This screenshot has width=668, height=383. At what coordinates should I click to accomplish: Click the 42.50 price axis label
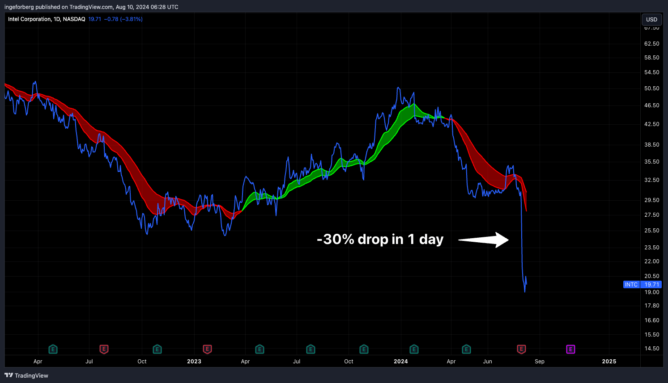(x=652, y=124)
